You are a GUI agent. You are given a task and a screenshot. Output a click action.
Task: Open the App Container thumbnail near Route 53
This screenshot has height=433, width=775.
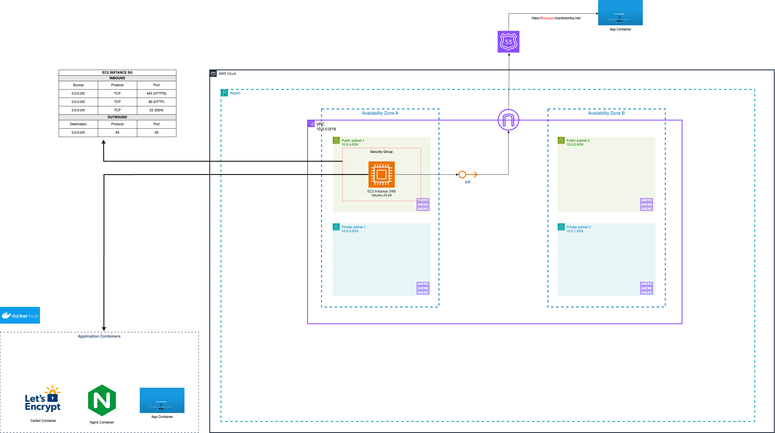[x=620, y=13]
